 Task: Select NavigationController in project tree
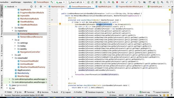coord(30,52)
